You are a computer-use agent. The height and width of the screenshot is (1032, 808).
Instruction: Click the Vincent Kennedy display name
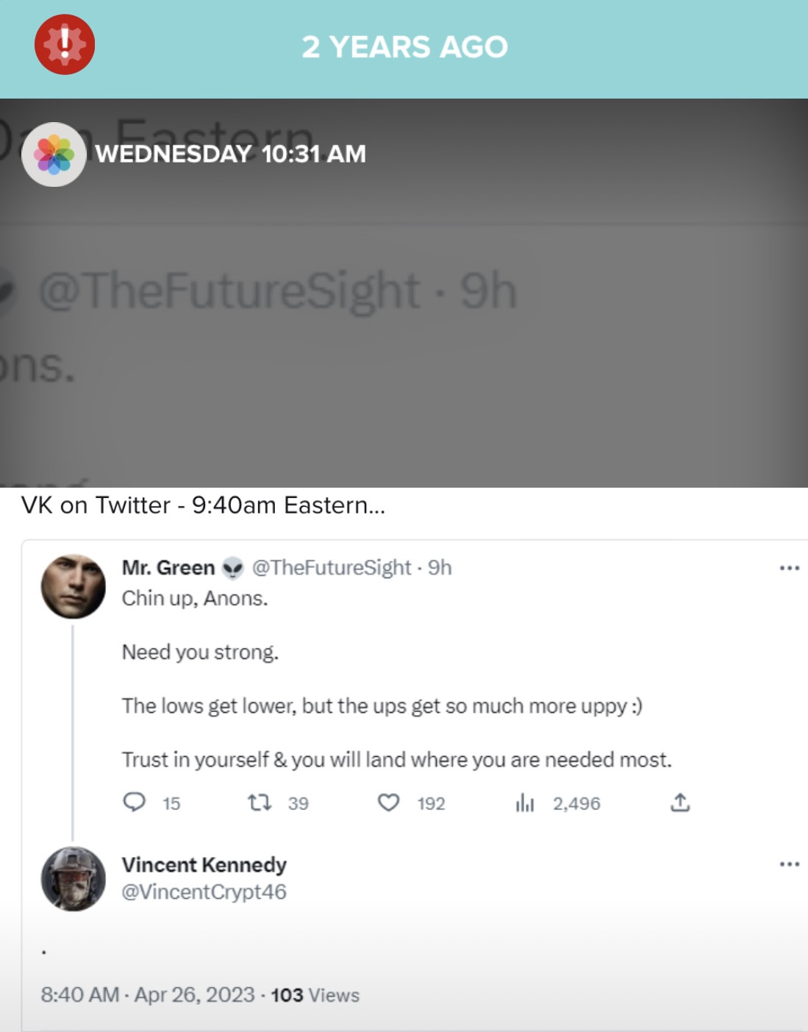(204, 864)
